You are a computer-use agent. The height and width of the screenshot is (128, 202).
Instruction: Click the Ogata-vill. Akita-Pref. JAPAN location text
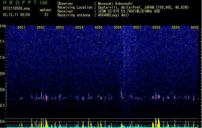coord(143,7)
